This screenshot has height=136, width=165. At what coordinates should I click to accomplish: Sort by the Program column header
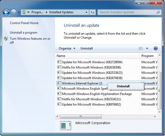[149, 56]
